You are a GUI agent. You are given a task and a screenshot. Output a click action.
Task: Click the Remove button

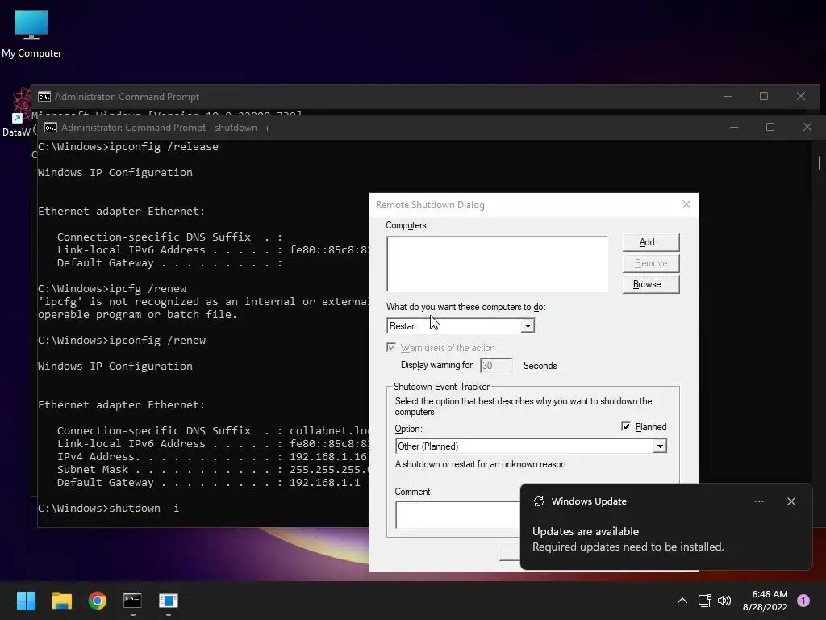click(x=651, y=263)
